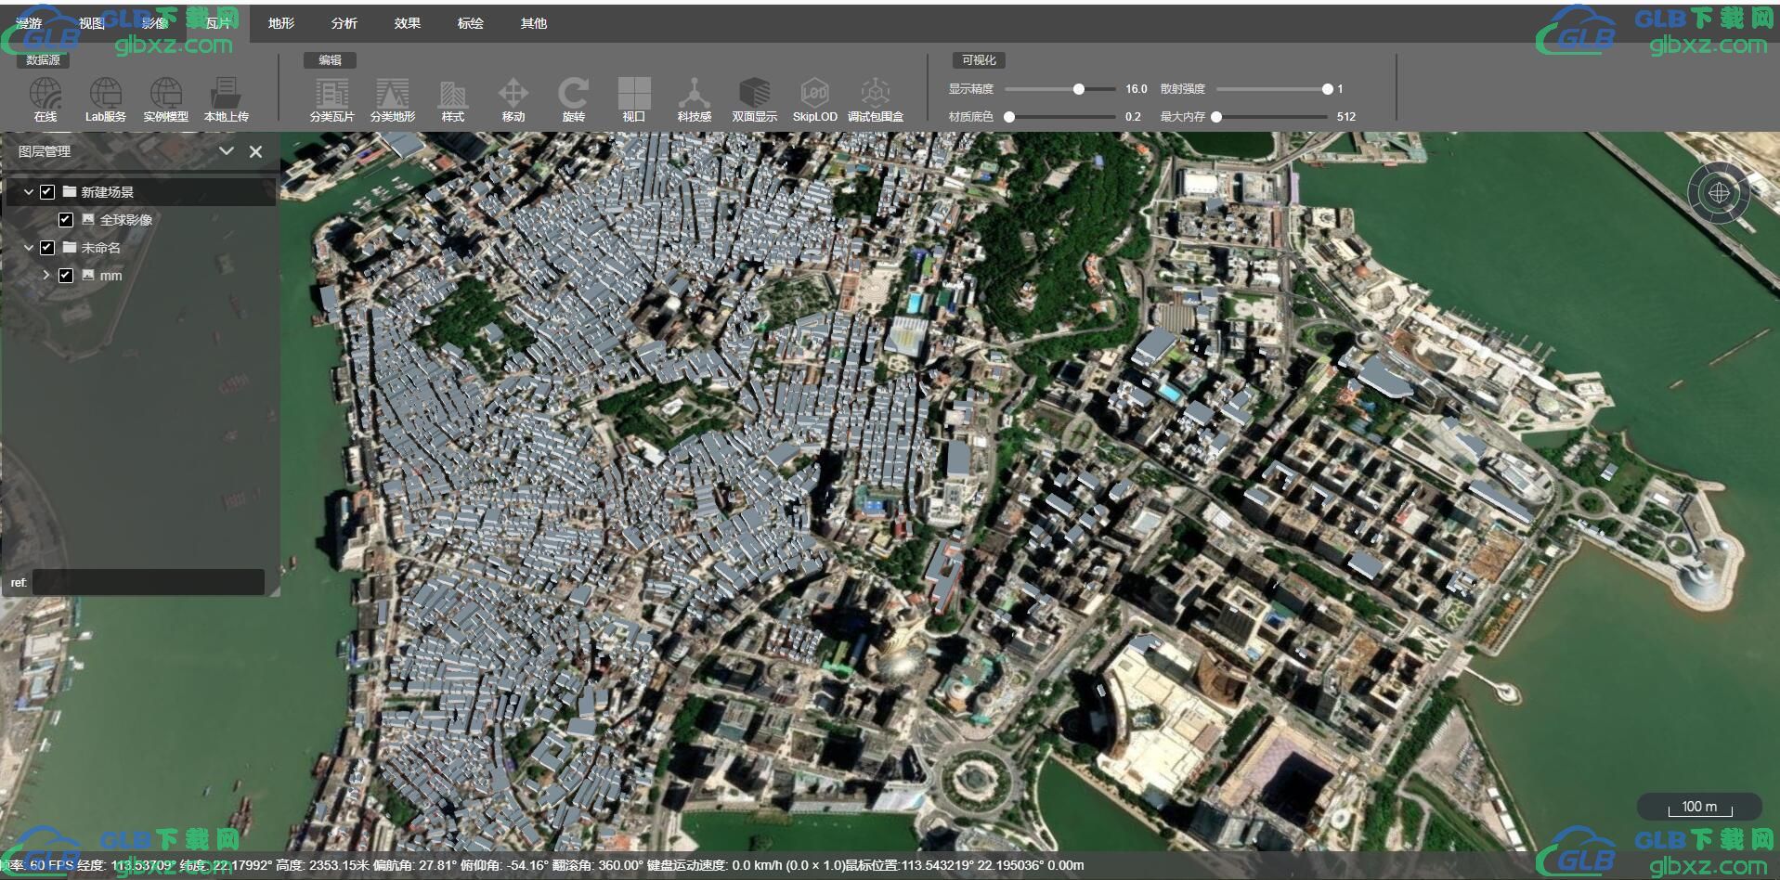Click the ref input field

(x=149, y=582)
